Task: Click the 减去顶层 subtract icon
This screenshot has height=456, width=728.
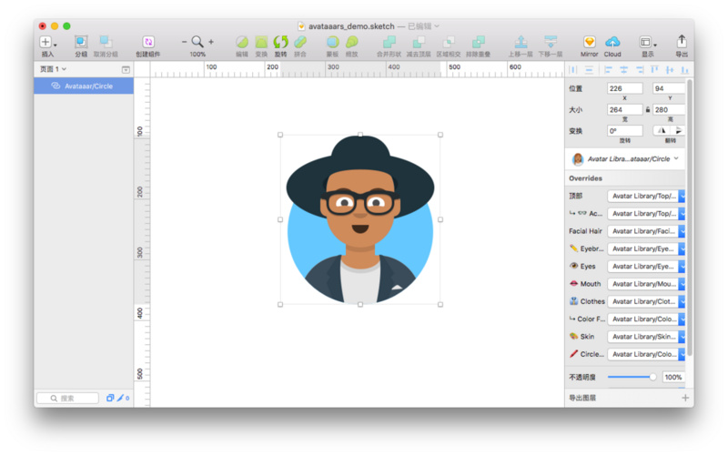Action: pos(419,42)
